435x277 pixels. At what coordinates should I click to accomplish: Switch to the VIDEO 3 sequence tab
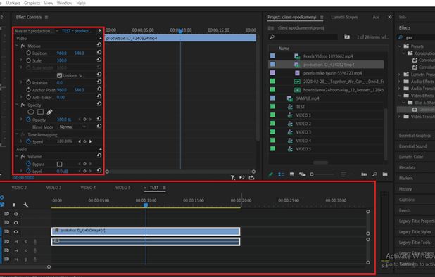53,188
